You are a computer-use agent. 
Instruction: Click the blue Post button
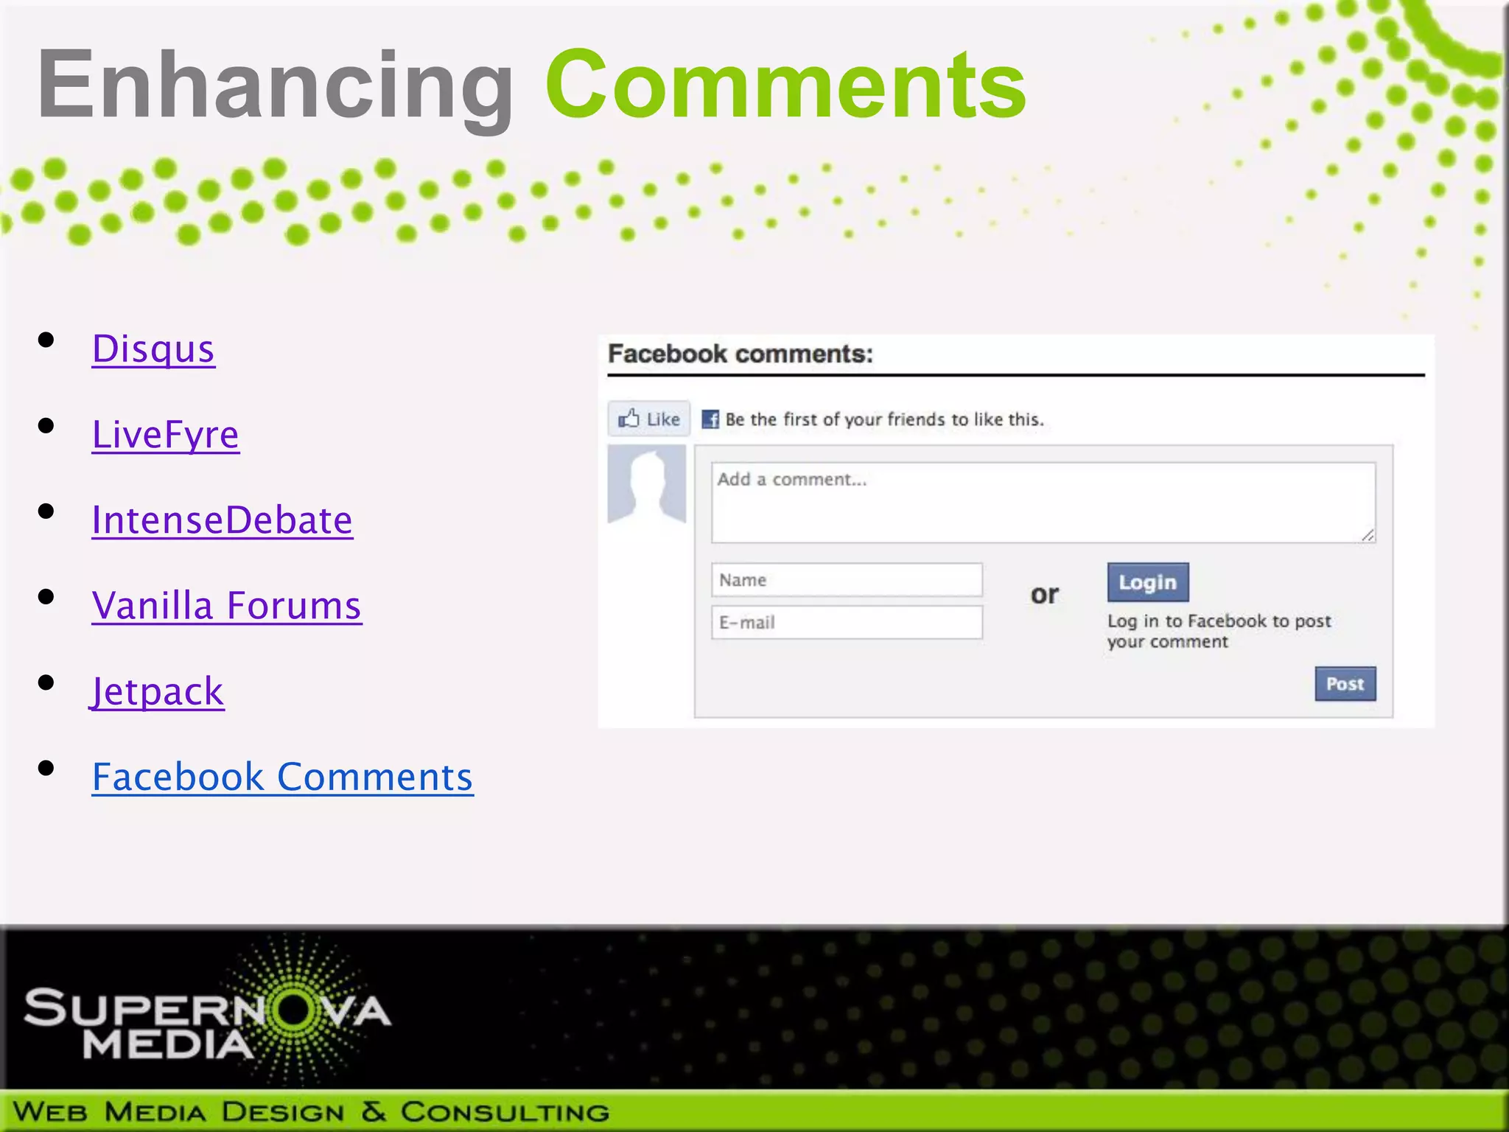(1345, 684)
